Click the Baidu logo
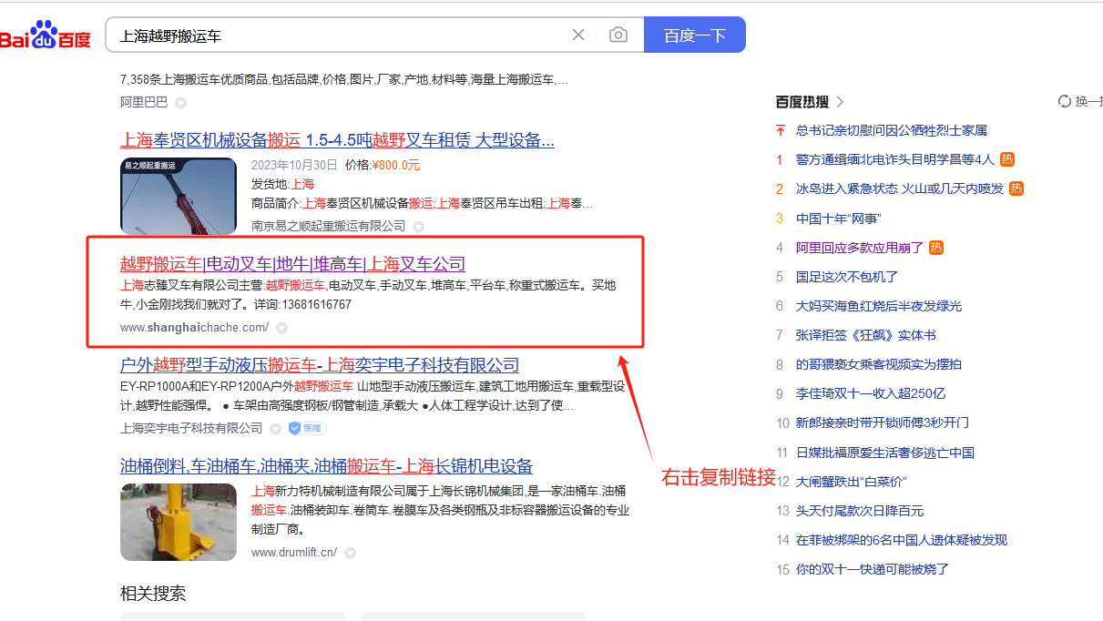 click(x=46, y=36)
